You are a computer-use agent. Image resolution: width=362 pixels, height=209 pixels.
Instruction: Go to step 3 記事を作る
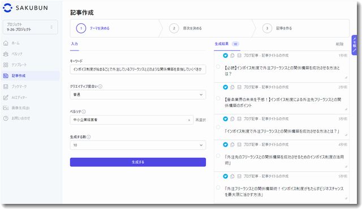point(277,28)
